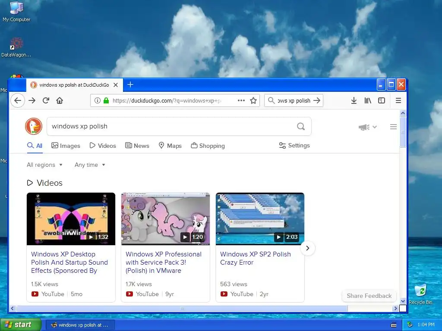The width and height of the screenshot is (442, 331).
Task: Click the search bar magnifier icon
Action: tap(271, 100)
